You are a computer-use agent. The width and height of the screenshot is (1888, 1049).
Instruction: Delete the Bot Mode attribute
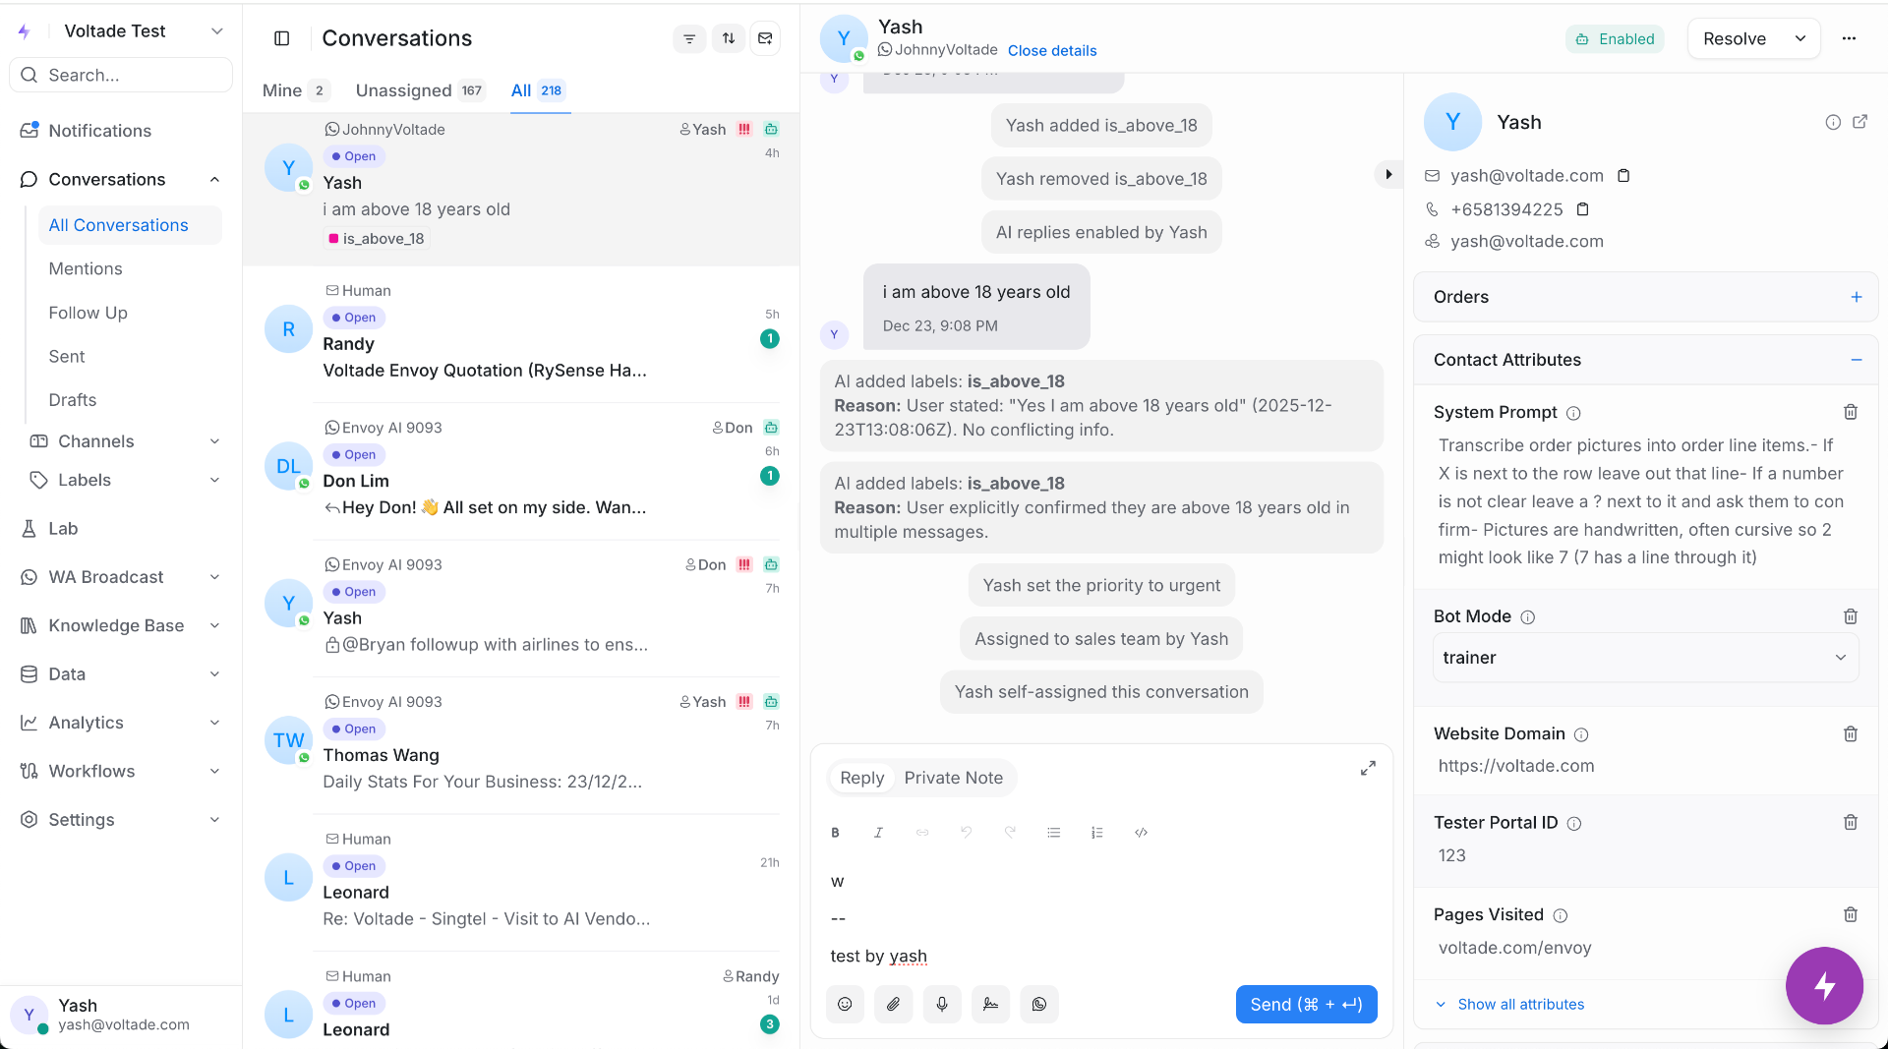[1851, 616]
